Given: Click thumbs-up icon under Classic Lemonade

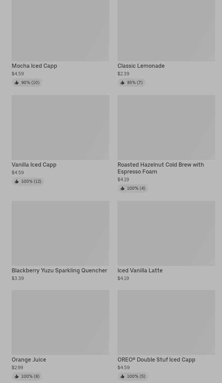Looking at the screenshot, I should (x=122, y=83).
